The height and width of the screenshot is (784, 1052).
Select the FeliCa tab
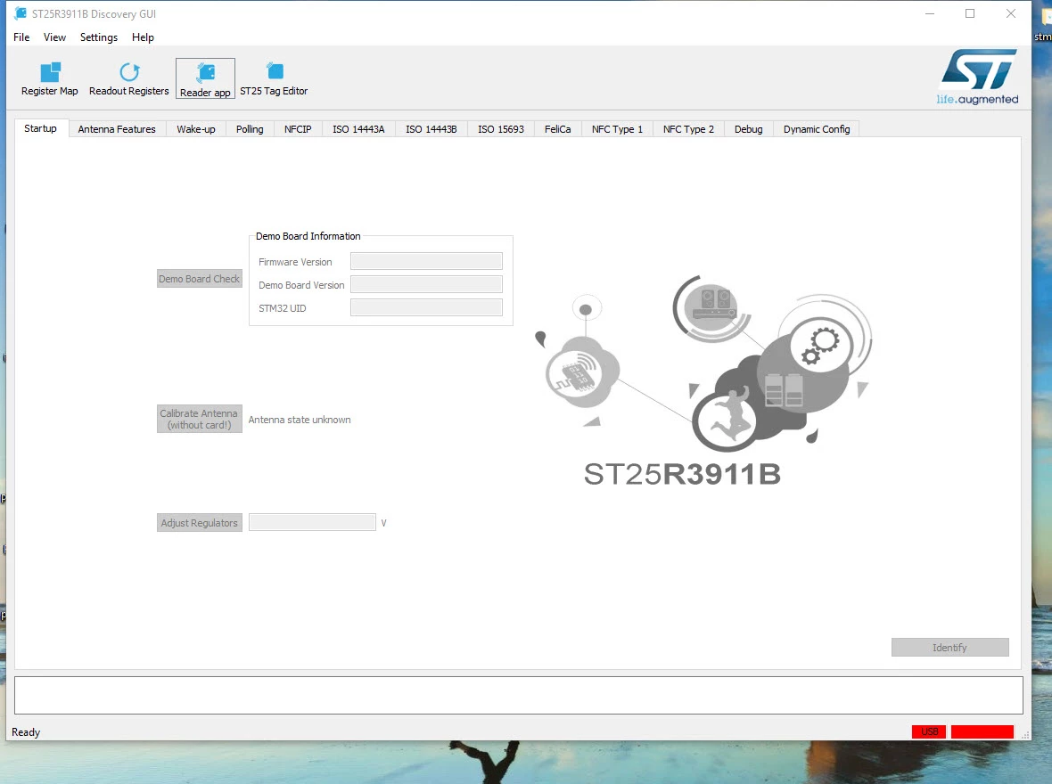[557, 129]
